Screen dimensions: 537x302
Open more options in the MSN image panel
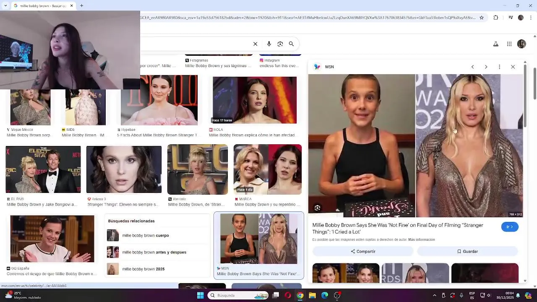tap(499, 67)
